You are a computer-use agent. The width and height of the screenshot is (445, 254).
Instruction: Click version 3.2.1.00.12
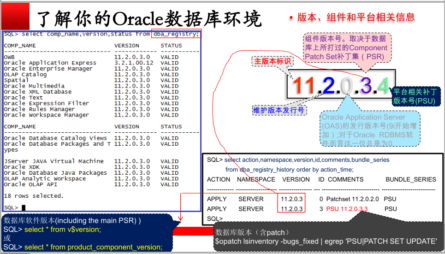click(x=134, y=63)
